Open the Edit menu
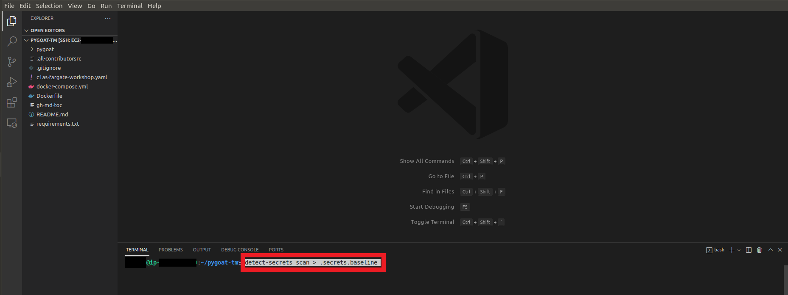 tap(25, 6)
